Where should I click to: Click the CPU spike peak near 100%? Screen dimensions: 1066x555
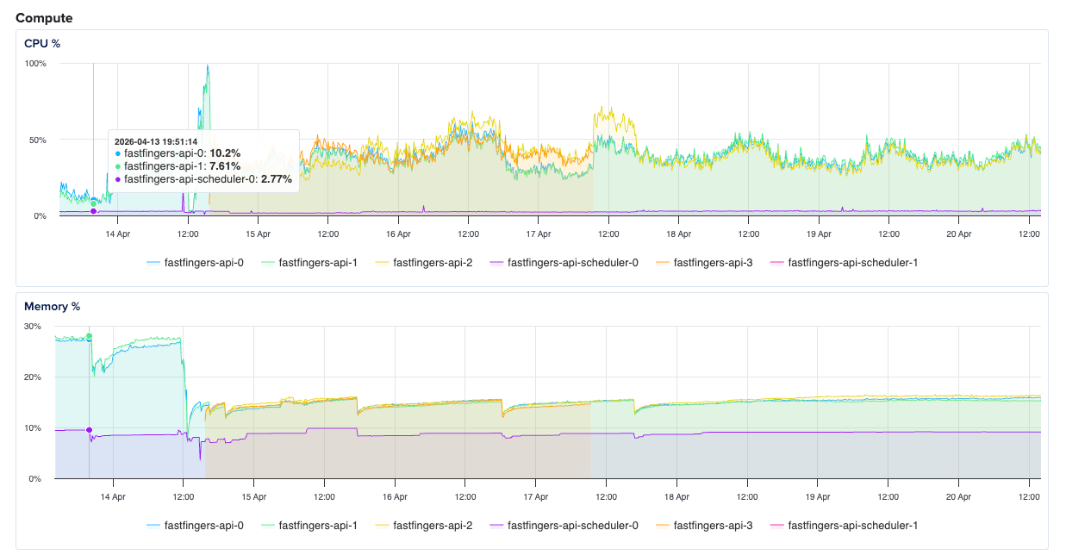pos(208,65)
